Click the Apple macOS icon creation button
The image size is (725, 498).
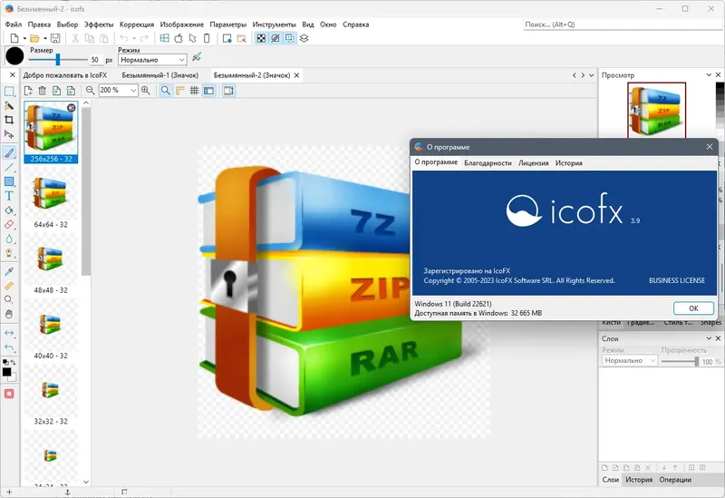179,38
